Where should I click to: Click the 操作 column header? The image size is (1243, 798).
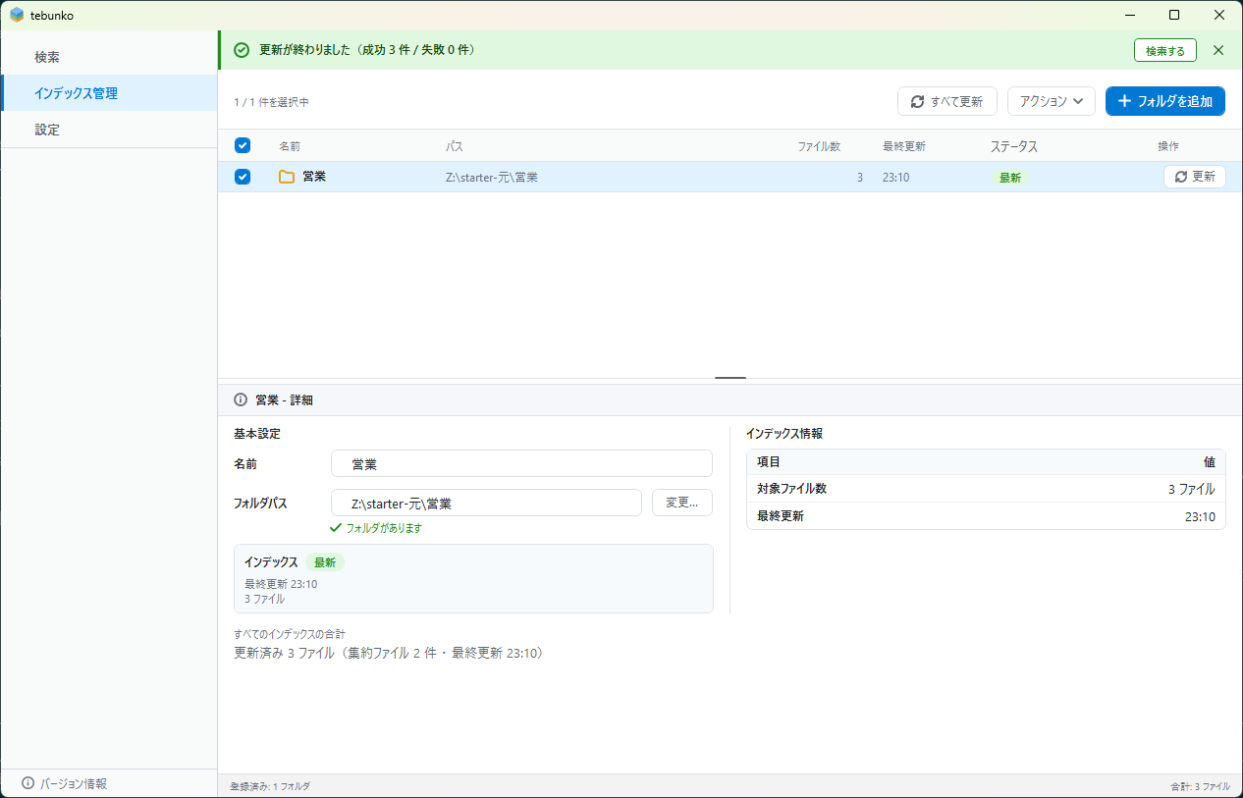tap(1168, 146)
